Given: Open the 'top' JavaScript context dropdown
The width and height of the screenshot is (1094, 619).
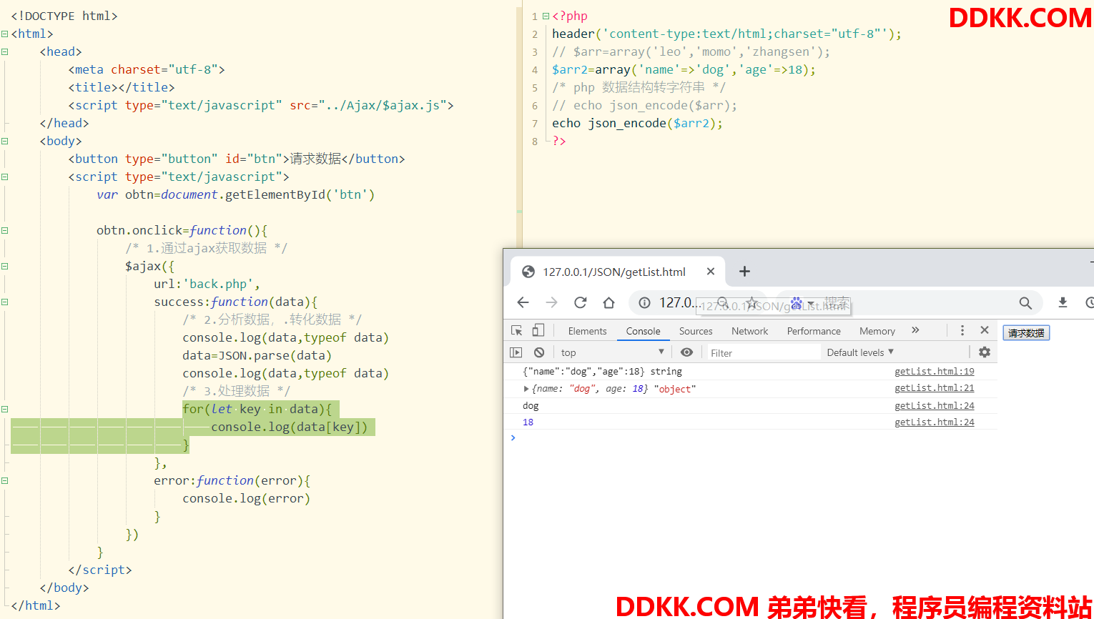Looking at the screenshot, I should click(x=613, y=352).
